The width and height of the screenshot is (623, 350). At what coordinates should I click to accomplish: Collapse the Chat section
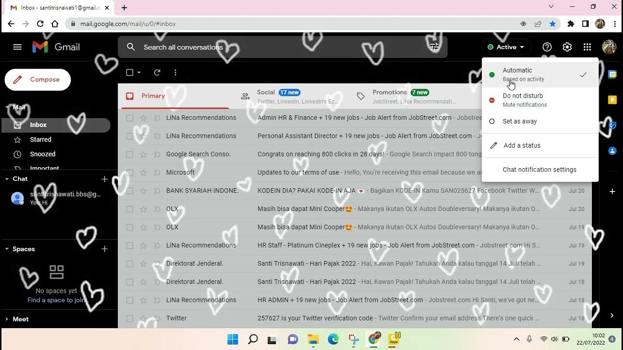pos(7,179)
